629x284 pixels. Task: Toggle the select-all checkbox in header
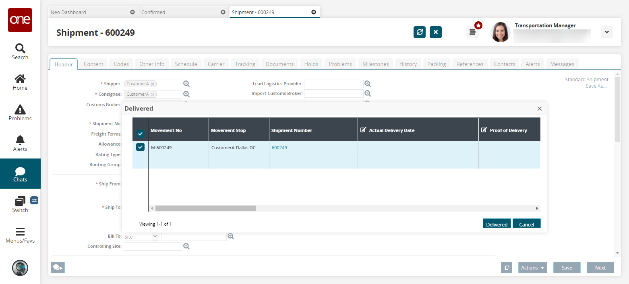coord(140,134)
